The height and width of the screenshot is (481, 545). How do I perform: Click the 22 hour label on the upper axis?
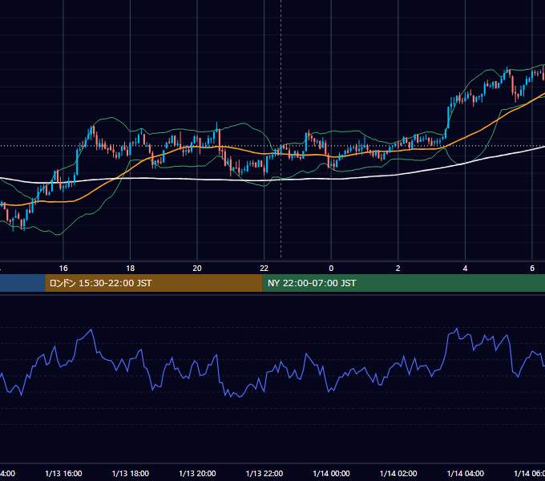pyautogui.click(x=264, y=269)
